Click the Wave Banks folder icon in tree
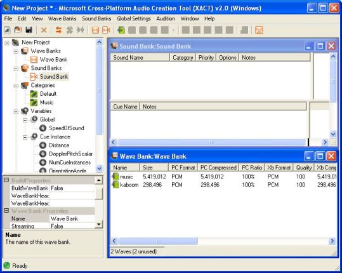Image resolution: width=342 pixels, height=273 pixels. tap(25, 51)
